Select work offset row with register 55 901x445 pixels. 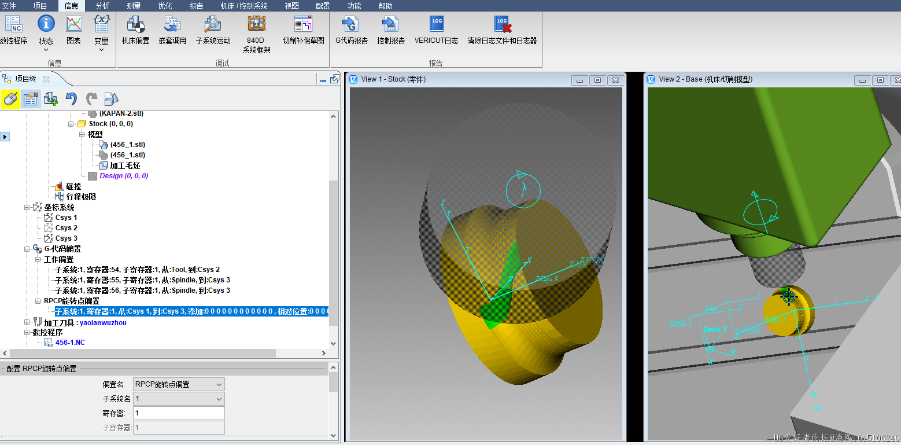[x=142, y=280]
